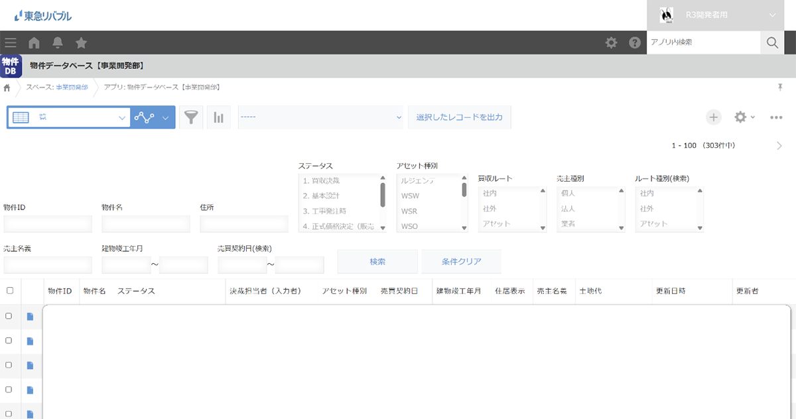
Task: Open the favorites star icon
Action: [x=81, y=43]
